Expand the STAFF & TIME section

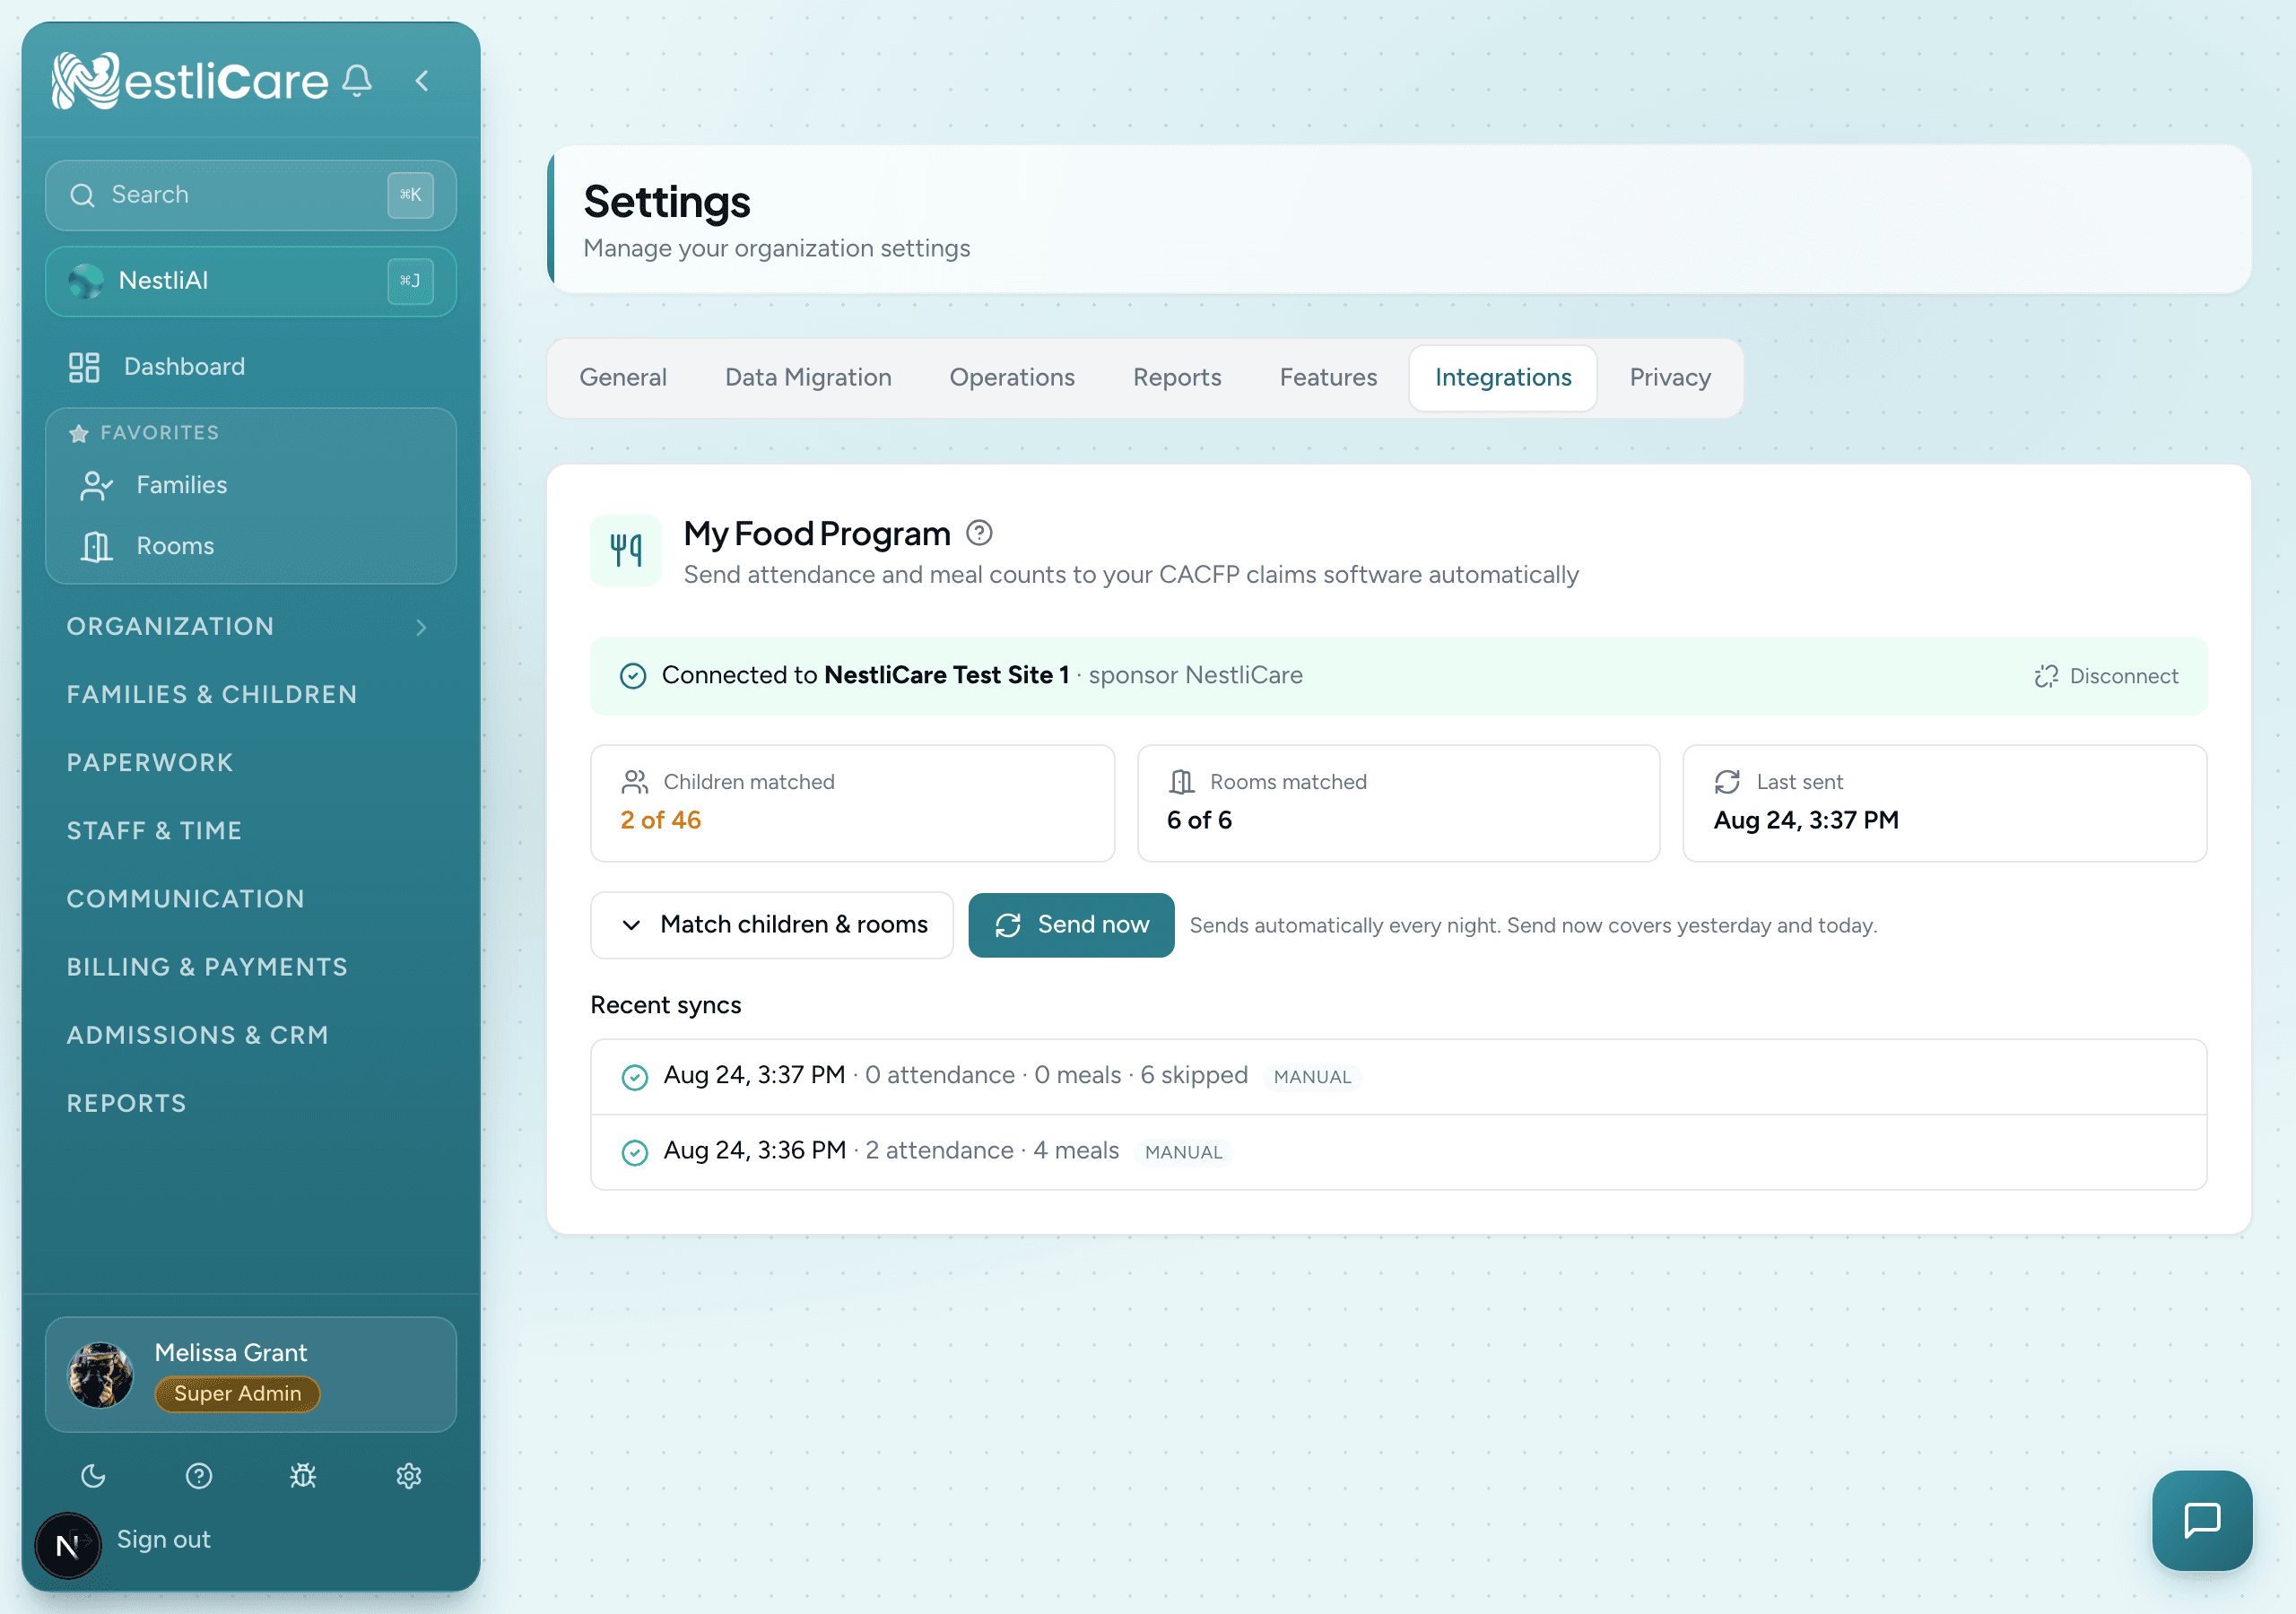coord(251,830)
